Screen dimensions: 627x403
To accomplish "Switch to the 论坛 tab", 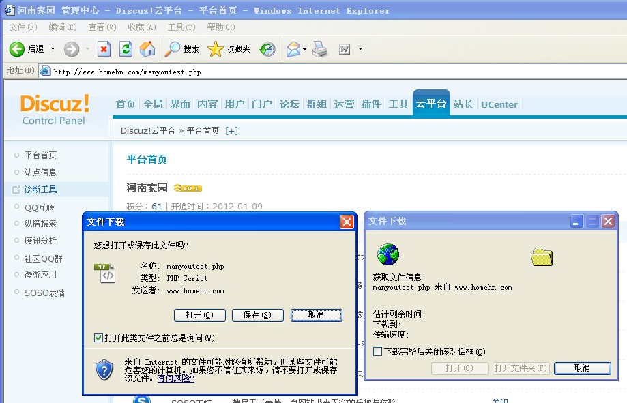I will point(289,104).
